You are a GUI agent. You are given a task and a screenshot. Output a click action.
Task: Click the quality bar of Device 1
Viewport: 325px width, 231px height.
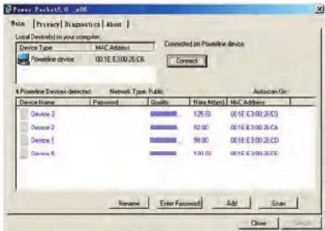[x=163, y=141]
